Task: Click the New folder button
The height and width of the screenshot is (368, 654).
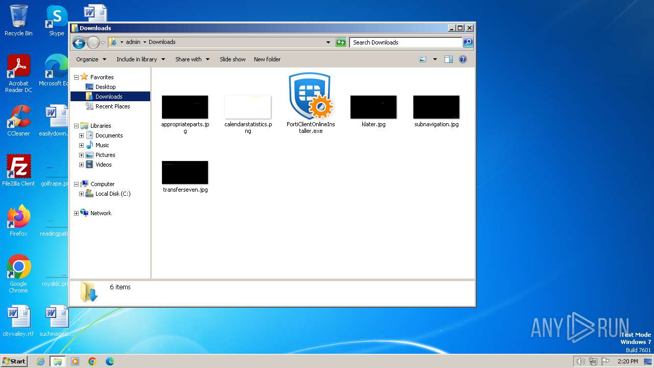Action: pyautogui.click(x=267, y=59)
